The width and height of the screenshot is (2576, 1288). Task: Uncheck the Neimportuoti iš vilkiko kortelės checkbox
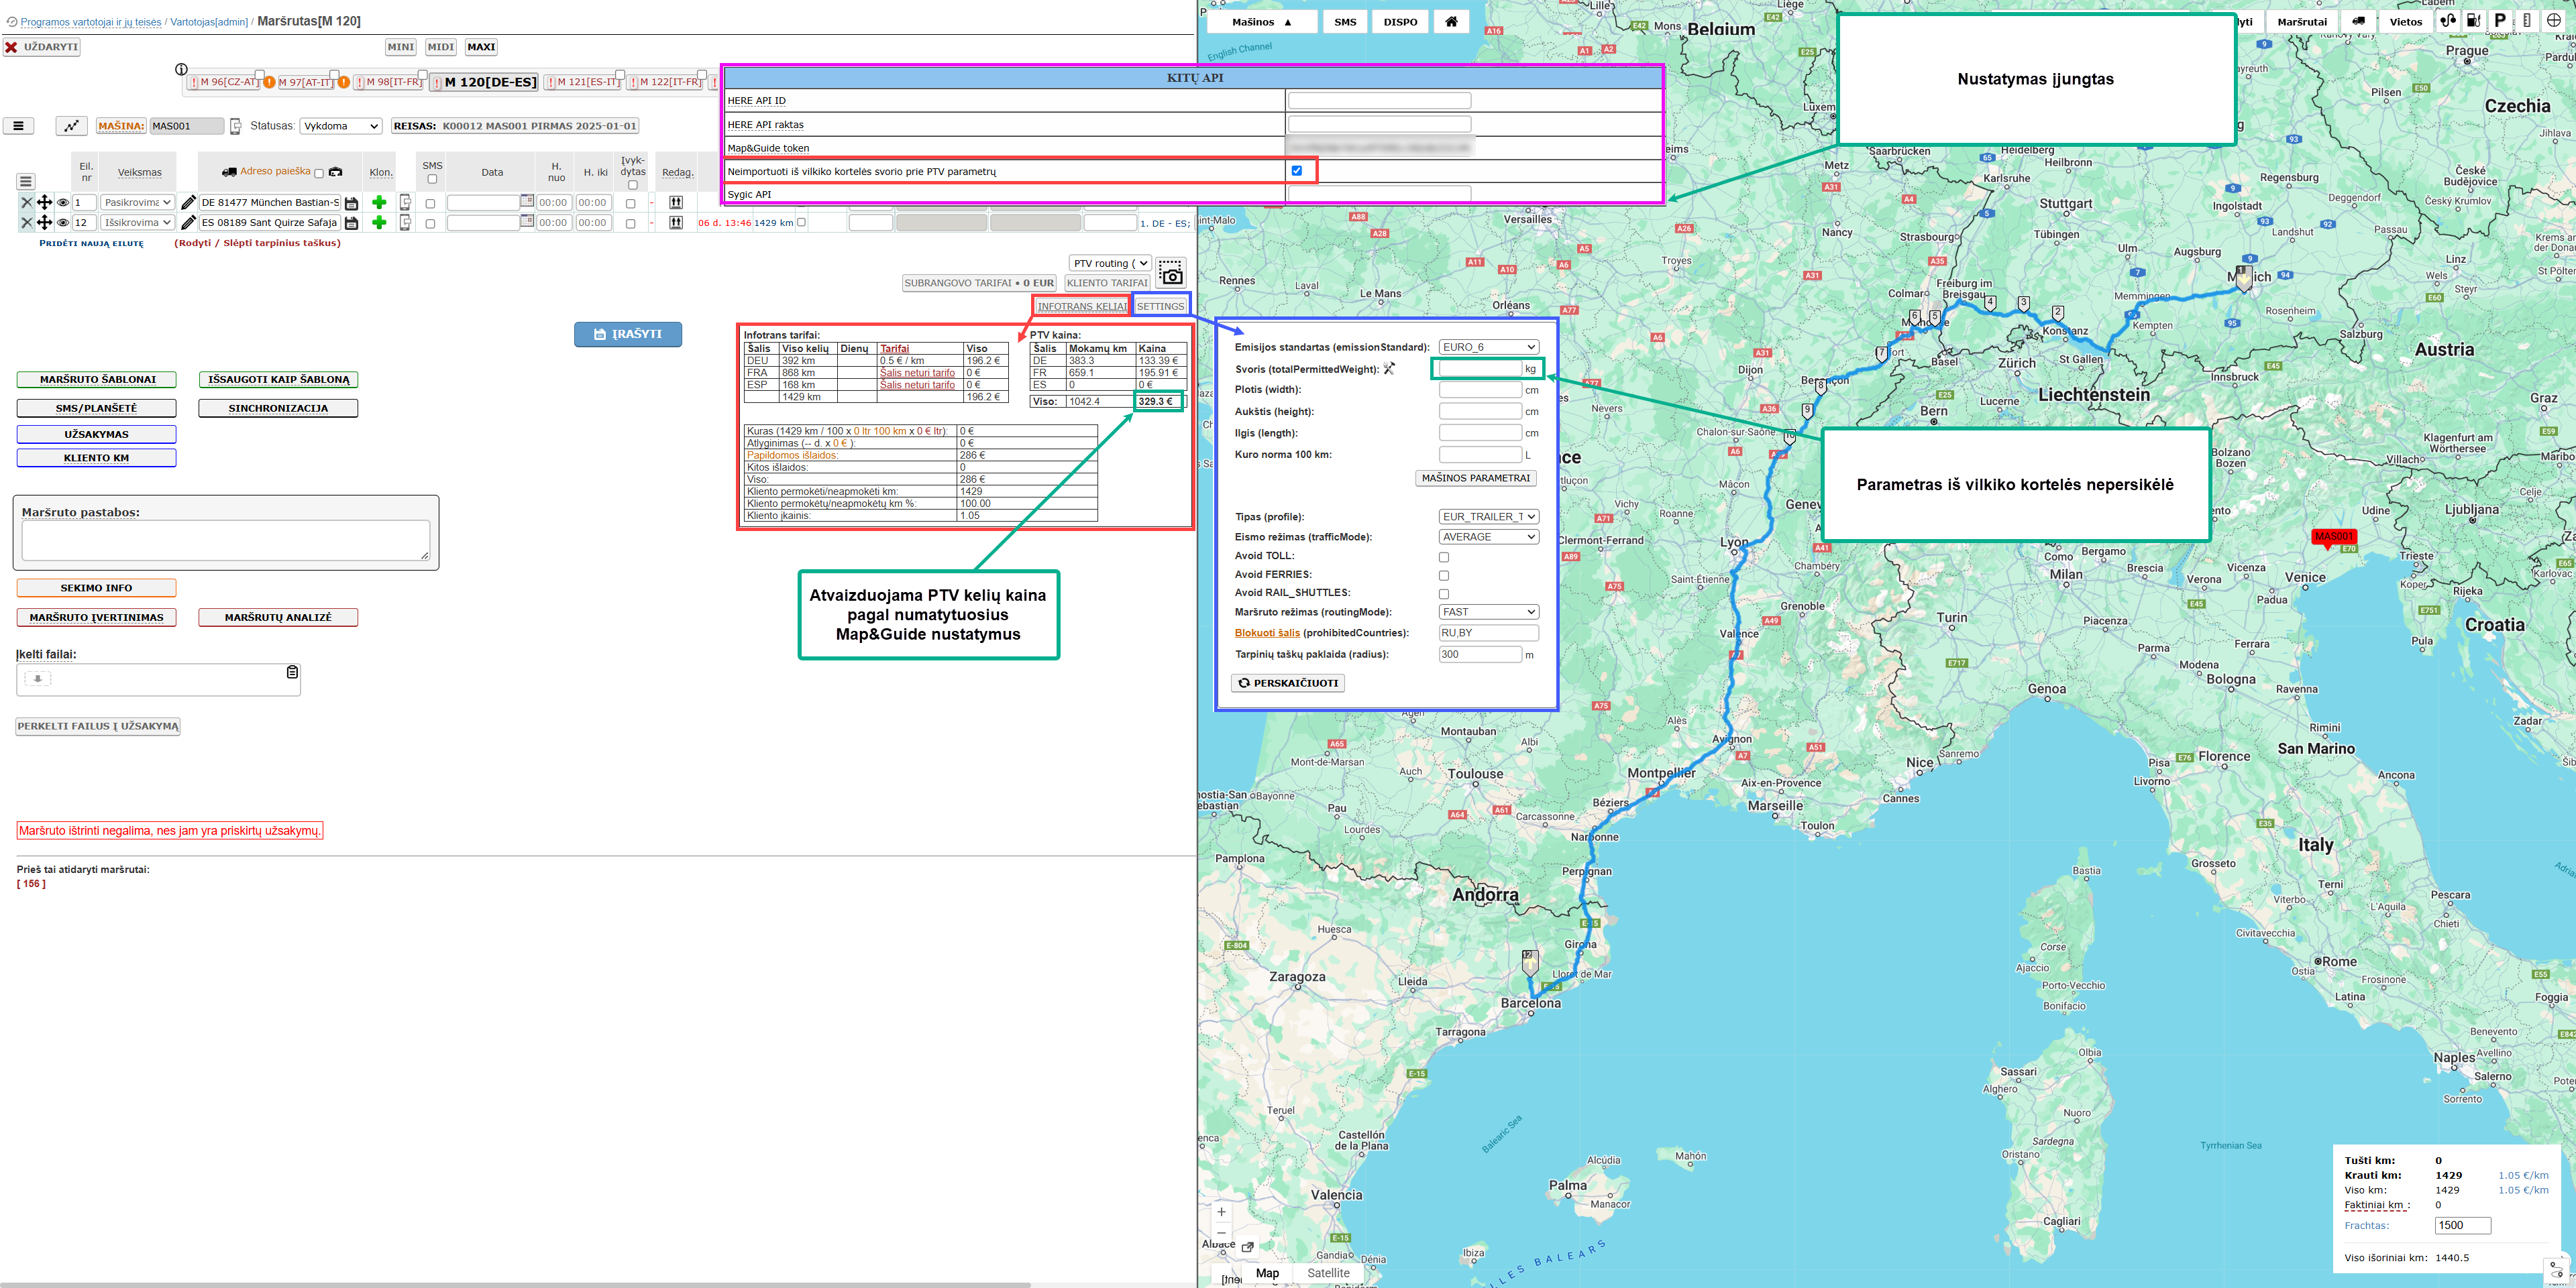1297,171
